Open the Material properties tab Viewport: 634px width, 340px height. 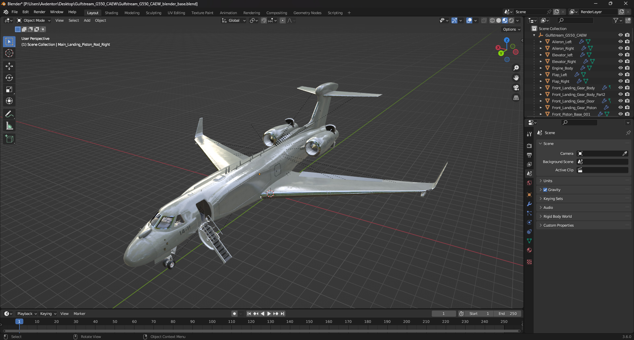[529, 250]
